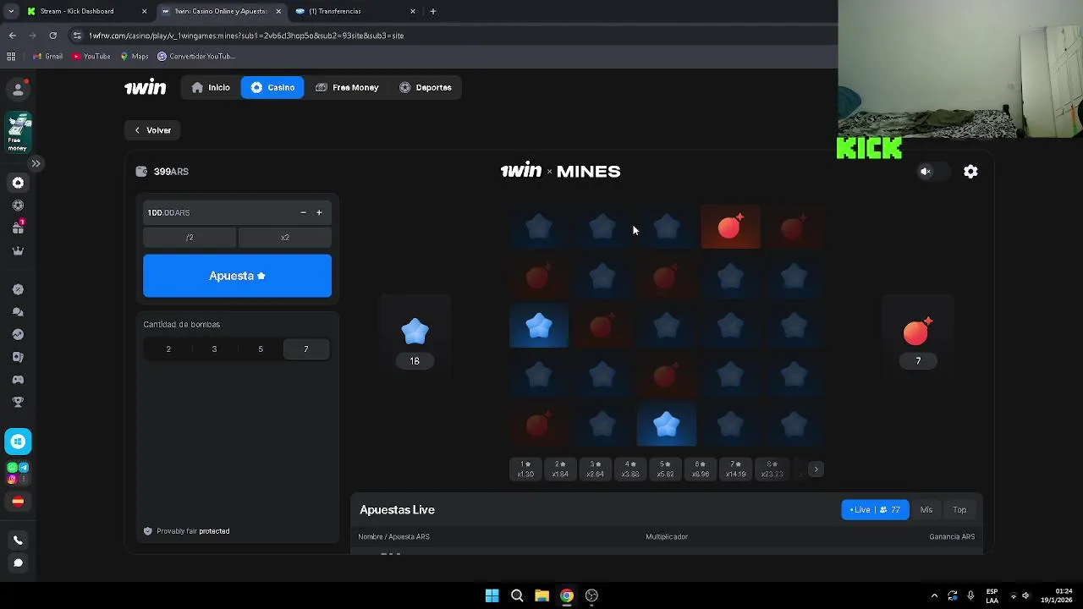1083x609 pixels.
Task: Double the bet with x2 button
Action: click(285, 238)
